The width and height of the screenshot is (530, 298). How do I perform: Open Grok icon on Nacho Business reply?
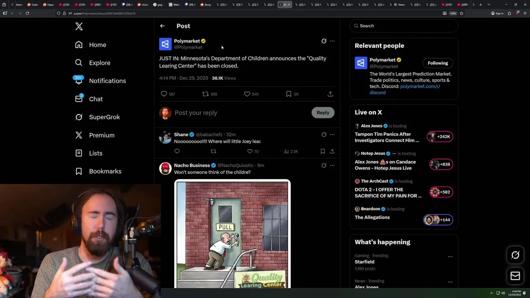[x=324, y=165]
